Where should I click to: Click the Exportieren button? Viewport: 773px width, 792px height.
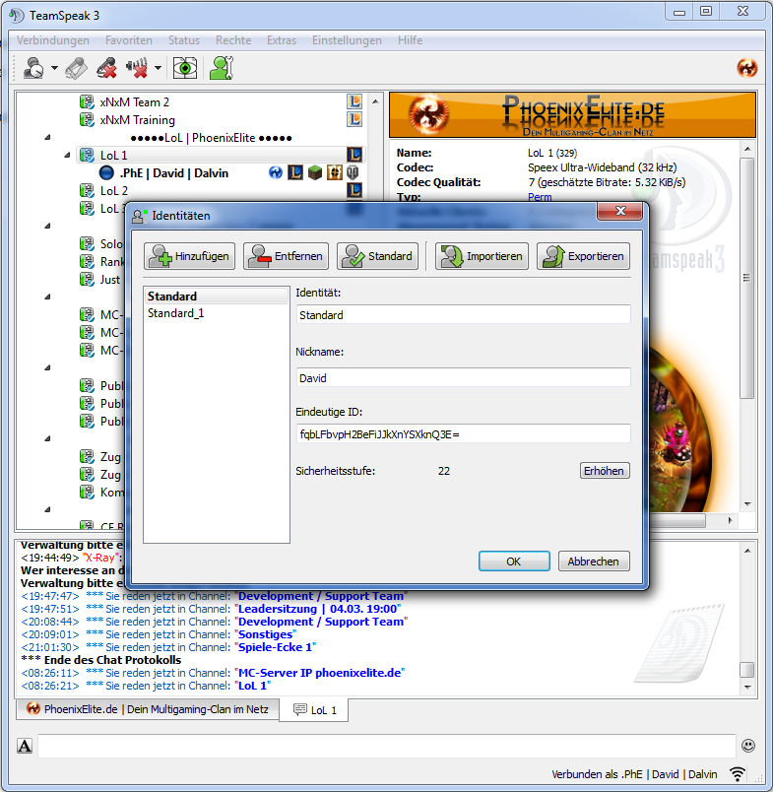tap(583, 256)
